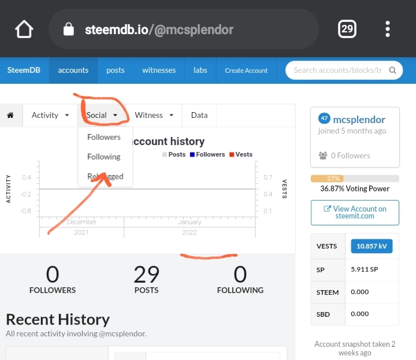Tap the address bar URL steemdb.io/@mcsplendor
The image size is (416, 360).
pos(159,29)
